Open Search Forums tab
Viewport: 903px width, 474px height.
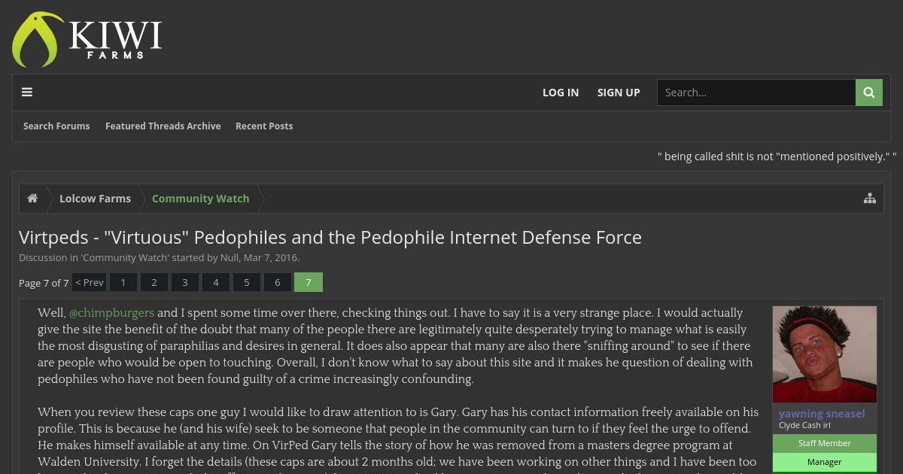[56, 126]
